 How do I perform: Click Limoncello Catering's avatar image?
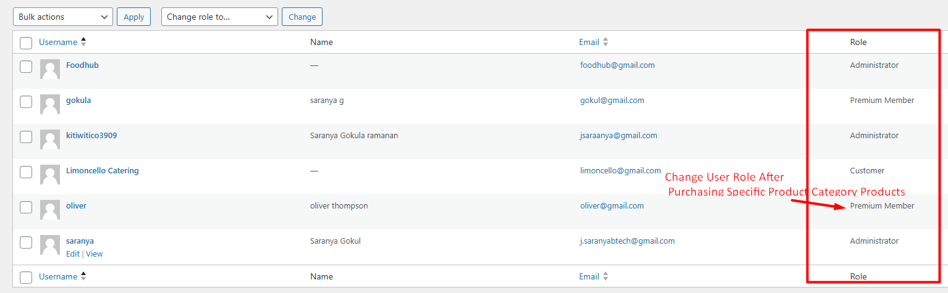point(50,175)
